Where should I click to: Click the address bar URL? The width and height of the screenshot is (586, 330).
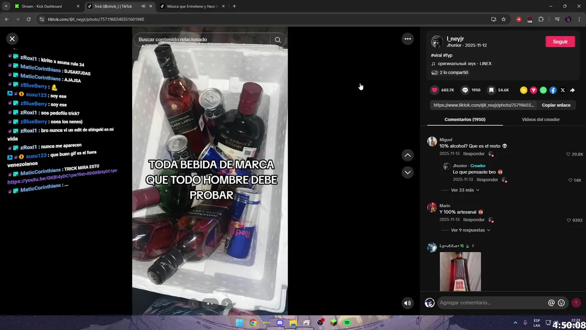point(96,19)
